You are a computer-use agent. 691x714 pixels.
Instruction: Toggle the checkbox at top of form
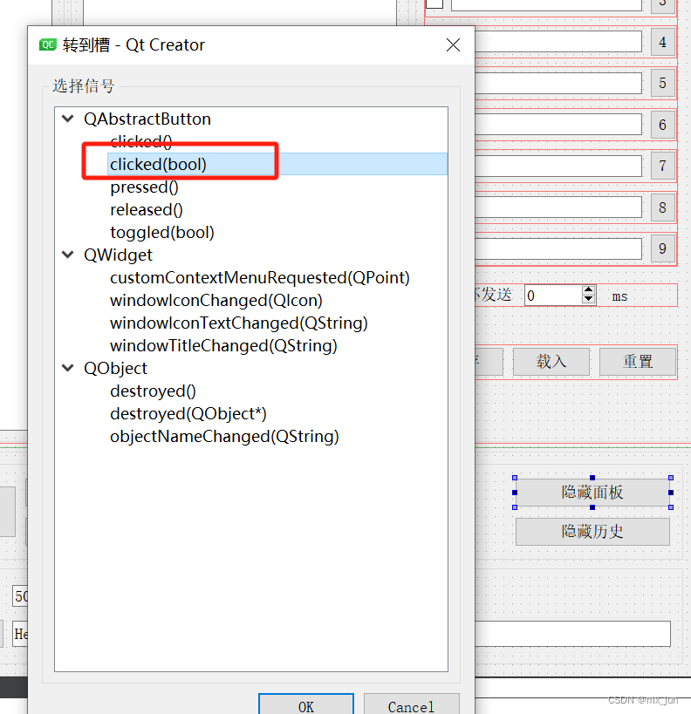pyautogui.click(x=434, y=3)
